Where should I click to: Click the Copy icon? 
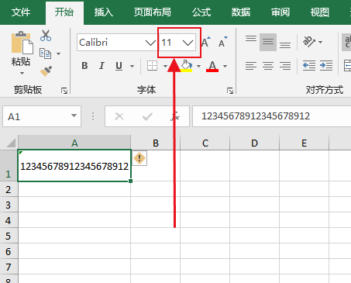click(x=45, y=53)
